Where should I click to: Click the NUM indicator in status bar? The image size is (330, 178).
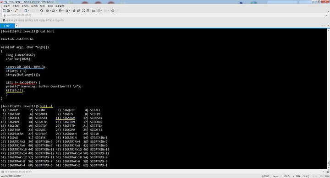tap(327, 176)
